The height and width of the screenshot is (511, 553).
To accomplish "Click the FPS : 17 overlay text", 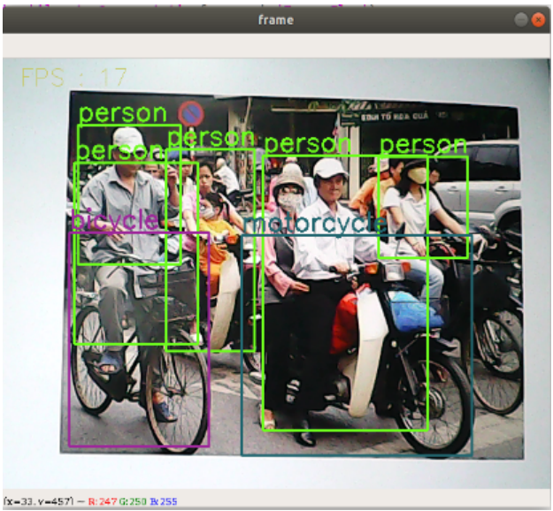I will click(73, 77).
